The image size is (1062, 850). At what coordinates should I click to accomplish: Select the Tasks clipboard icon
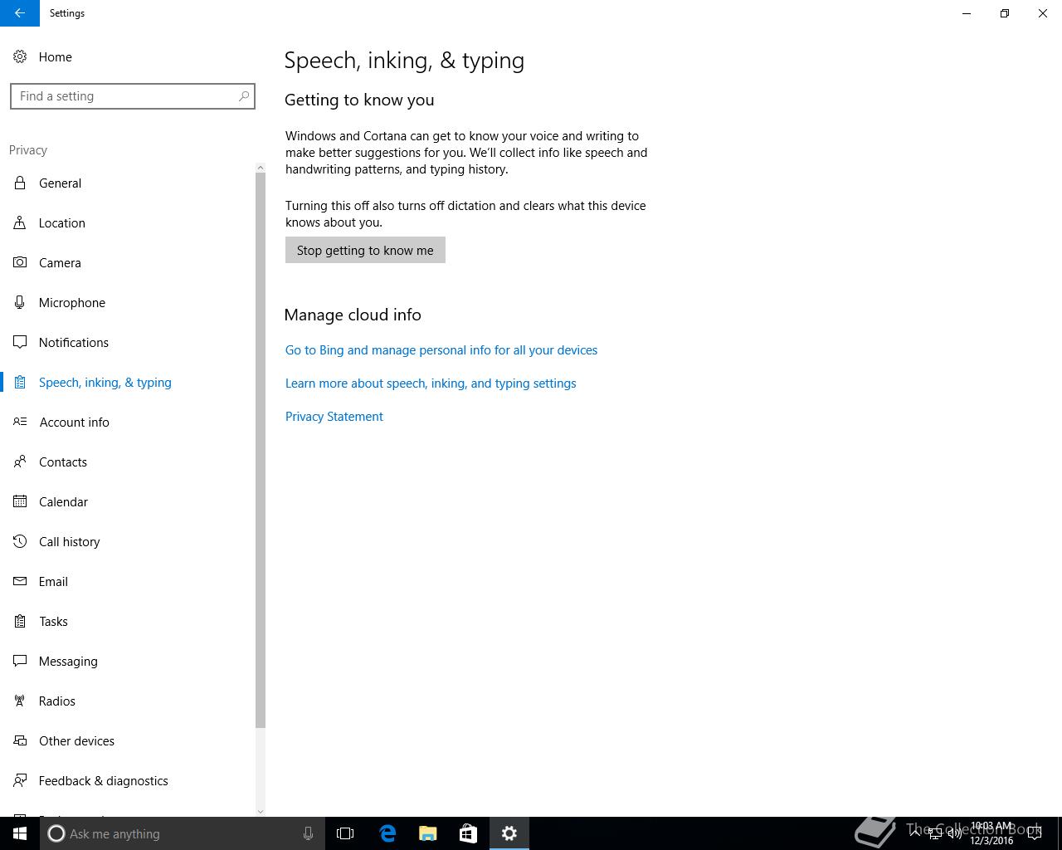click(x=20, y=621)
